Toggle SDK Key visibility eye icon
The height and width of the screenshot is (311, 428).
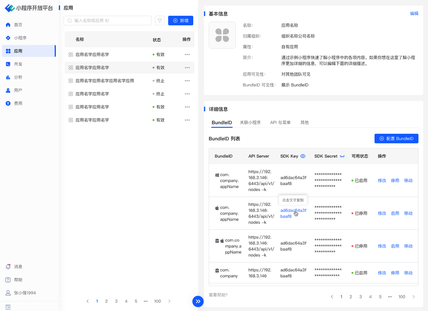click(x=303, y=156)
